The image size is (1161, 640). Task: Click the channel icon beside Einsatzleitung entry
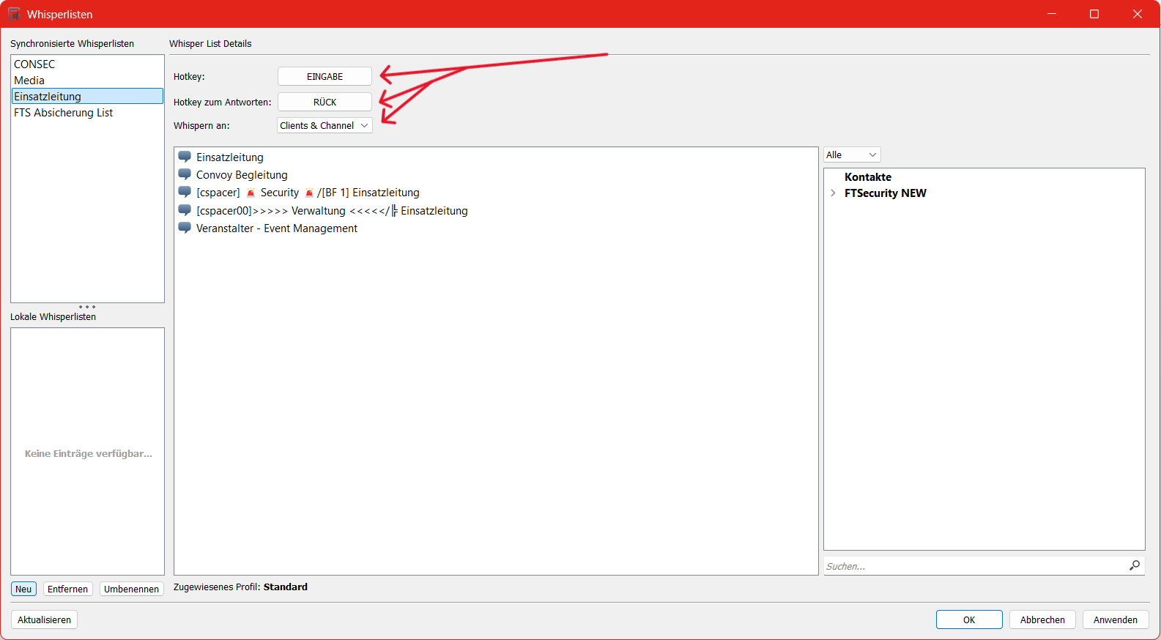click(x=185, y=157)
